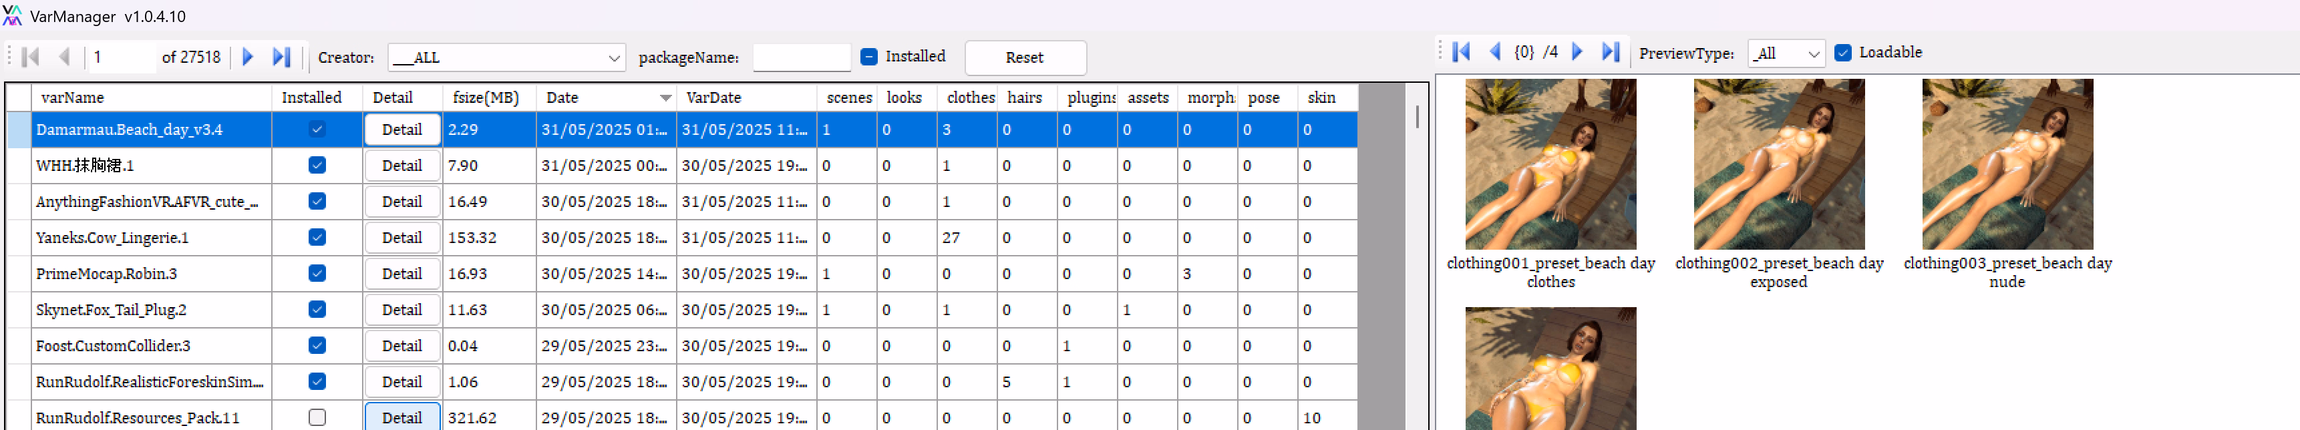Select clothing001_preset_beach day clothes thumbnail

pos(1550,164)
